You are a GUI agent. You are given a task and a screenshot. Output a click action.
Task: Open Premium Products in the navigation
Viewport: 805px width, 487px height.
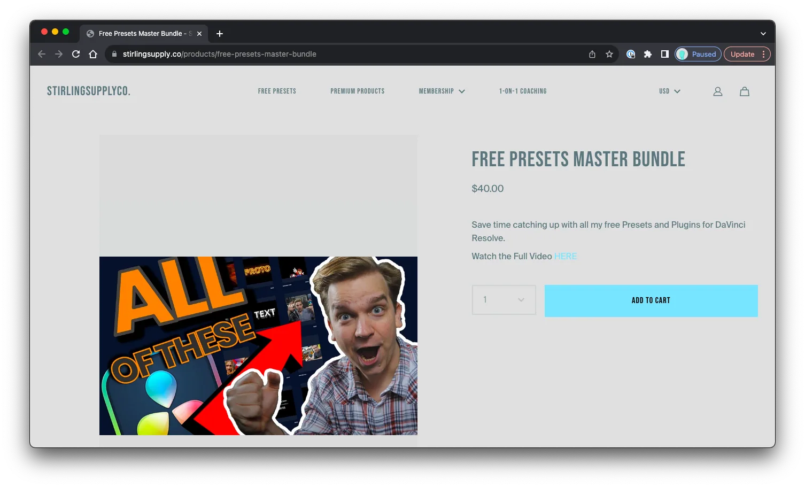[x=358, y=91]
